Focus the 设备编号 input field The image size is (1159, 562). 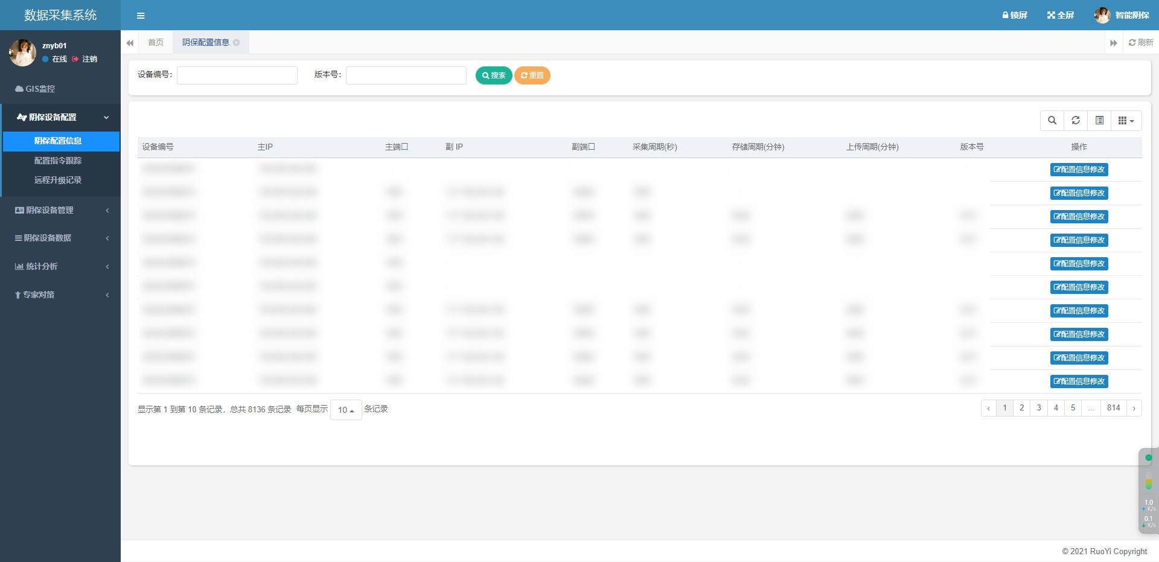click(237, 75)
